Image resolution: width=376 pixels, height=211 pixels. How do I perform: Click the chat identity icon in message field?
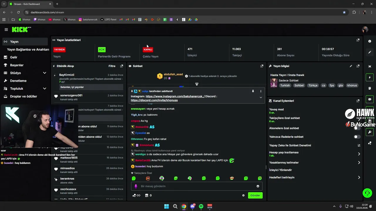(x=136, y=186)
